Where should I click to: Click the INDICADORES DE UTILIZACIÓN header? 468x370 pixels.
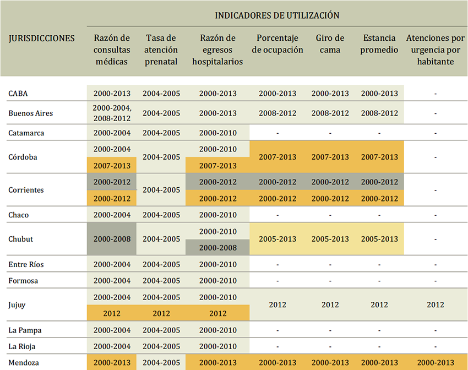click(278, 15)
